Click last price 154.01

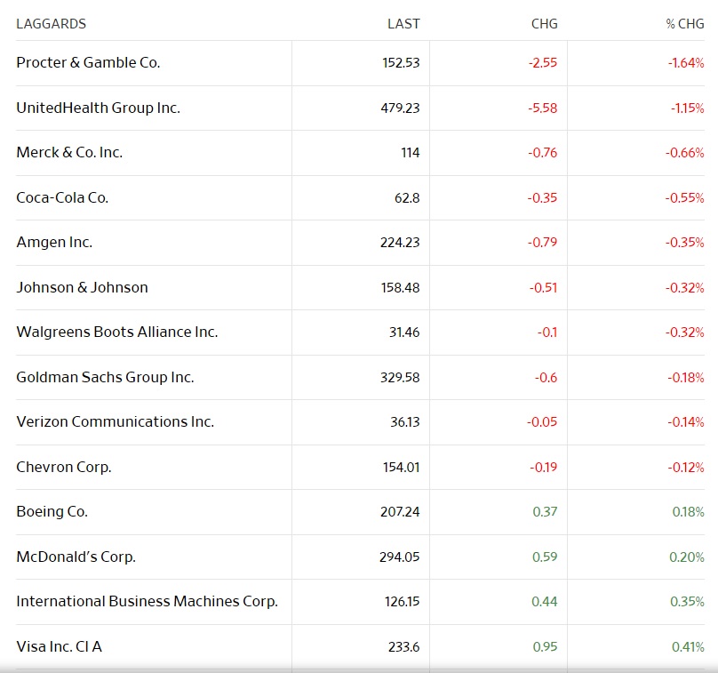click(x=401, y=468)
